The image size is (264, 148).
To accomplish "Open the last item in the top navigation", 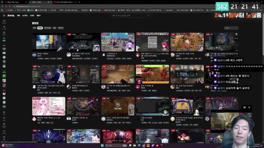I will (x=38, y=16).
